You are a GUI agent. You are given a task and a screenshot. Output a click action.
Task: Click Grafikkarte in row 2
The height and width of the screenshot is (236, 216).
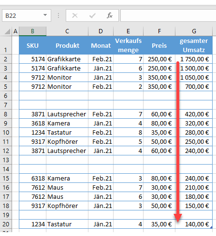[x=67, y=59]
